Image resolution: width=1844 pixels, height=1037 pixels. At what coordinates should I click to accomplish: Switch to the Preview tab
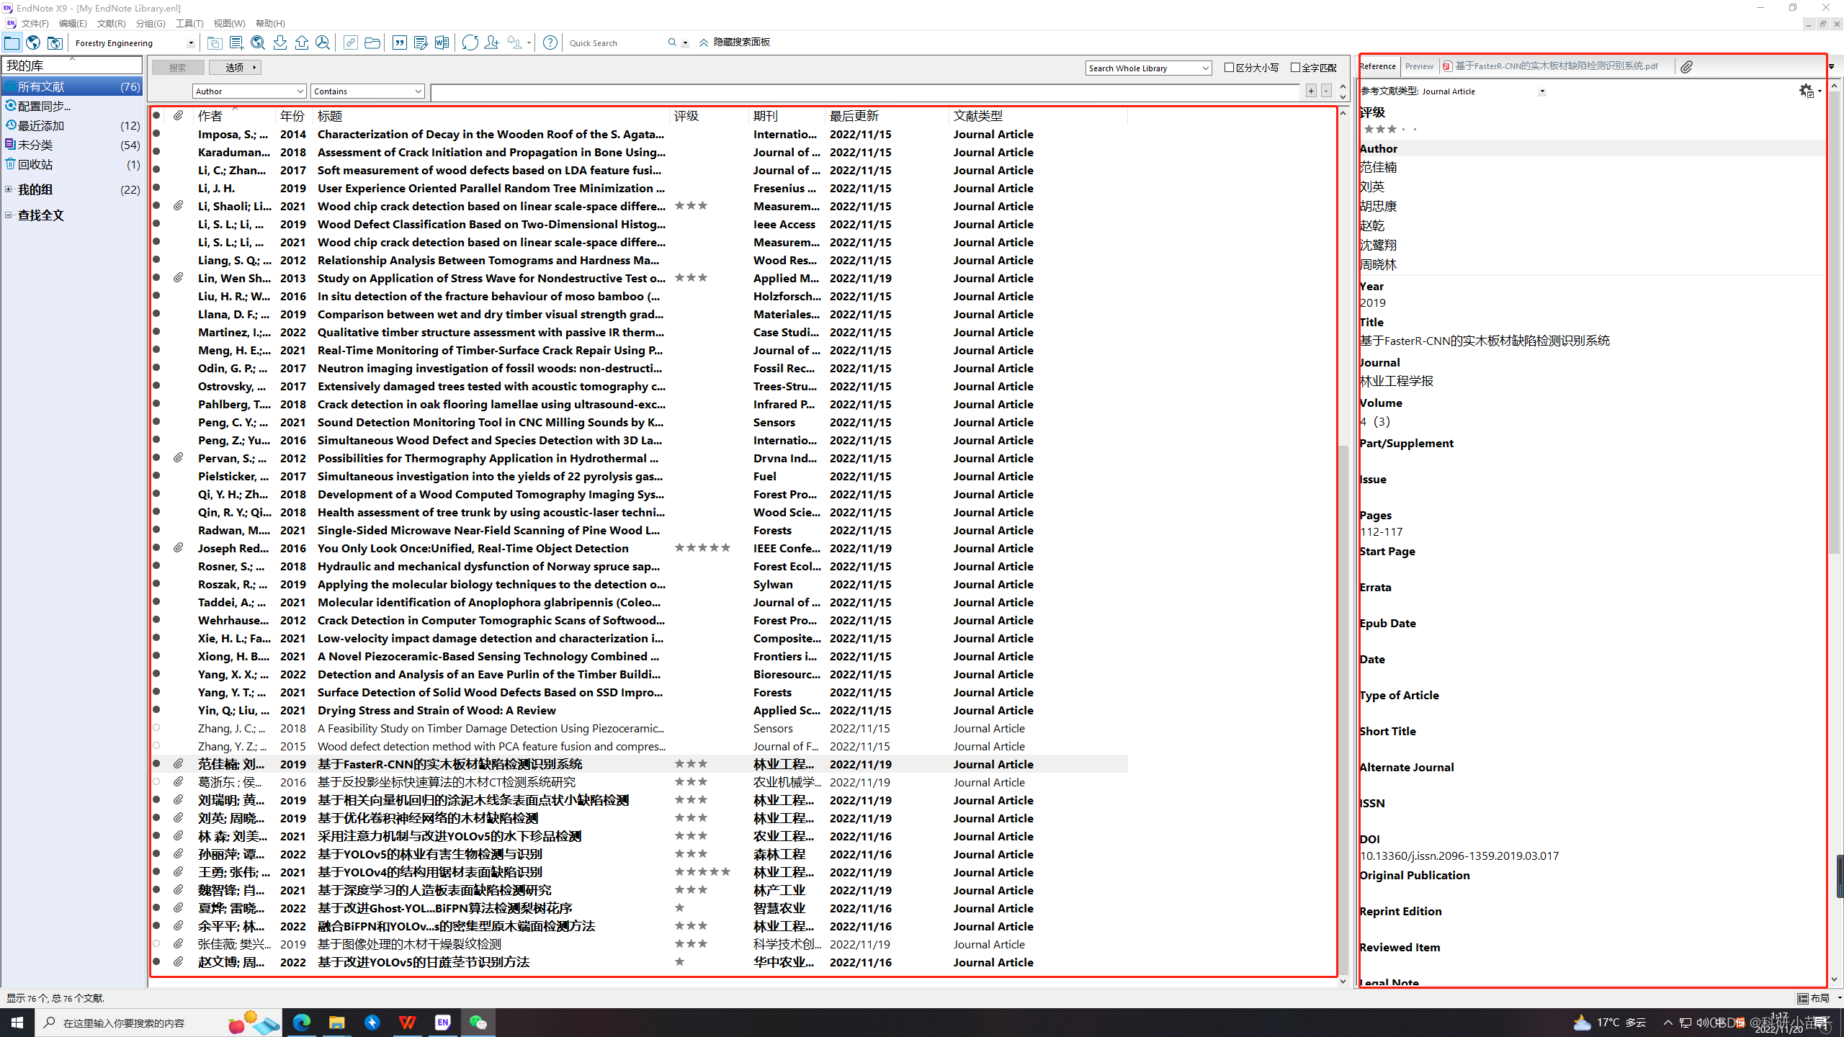tap(1418, 66)
